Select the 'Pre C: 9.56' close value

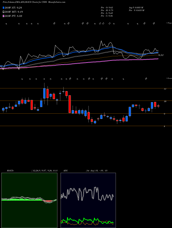tap(107, 16)
